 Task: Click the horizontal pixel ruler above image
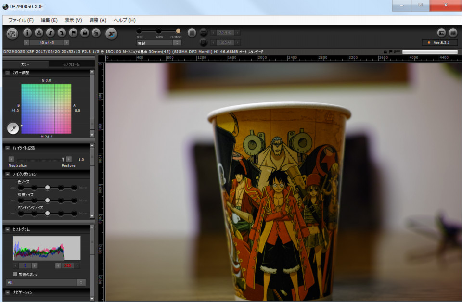tap(283, 58)
